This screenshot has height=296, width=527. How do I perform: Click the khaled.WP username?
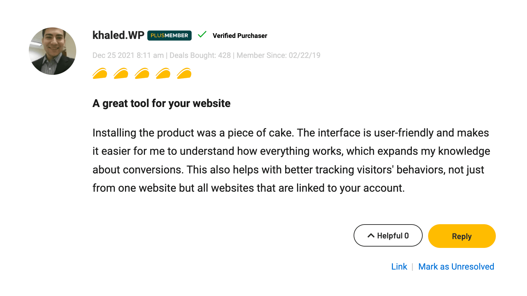point(118,35)
